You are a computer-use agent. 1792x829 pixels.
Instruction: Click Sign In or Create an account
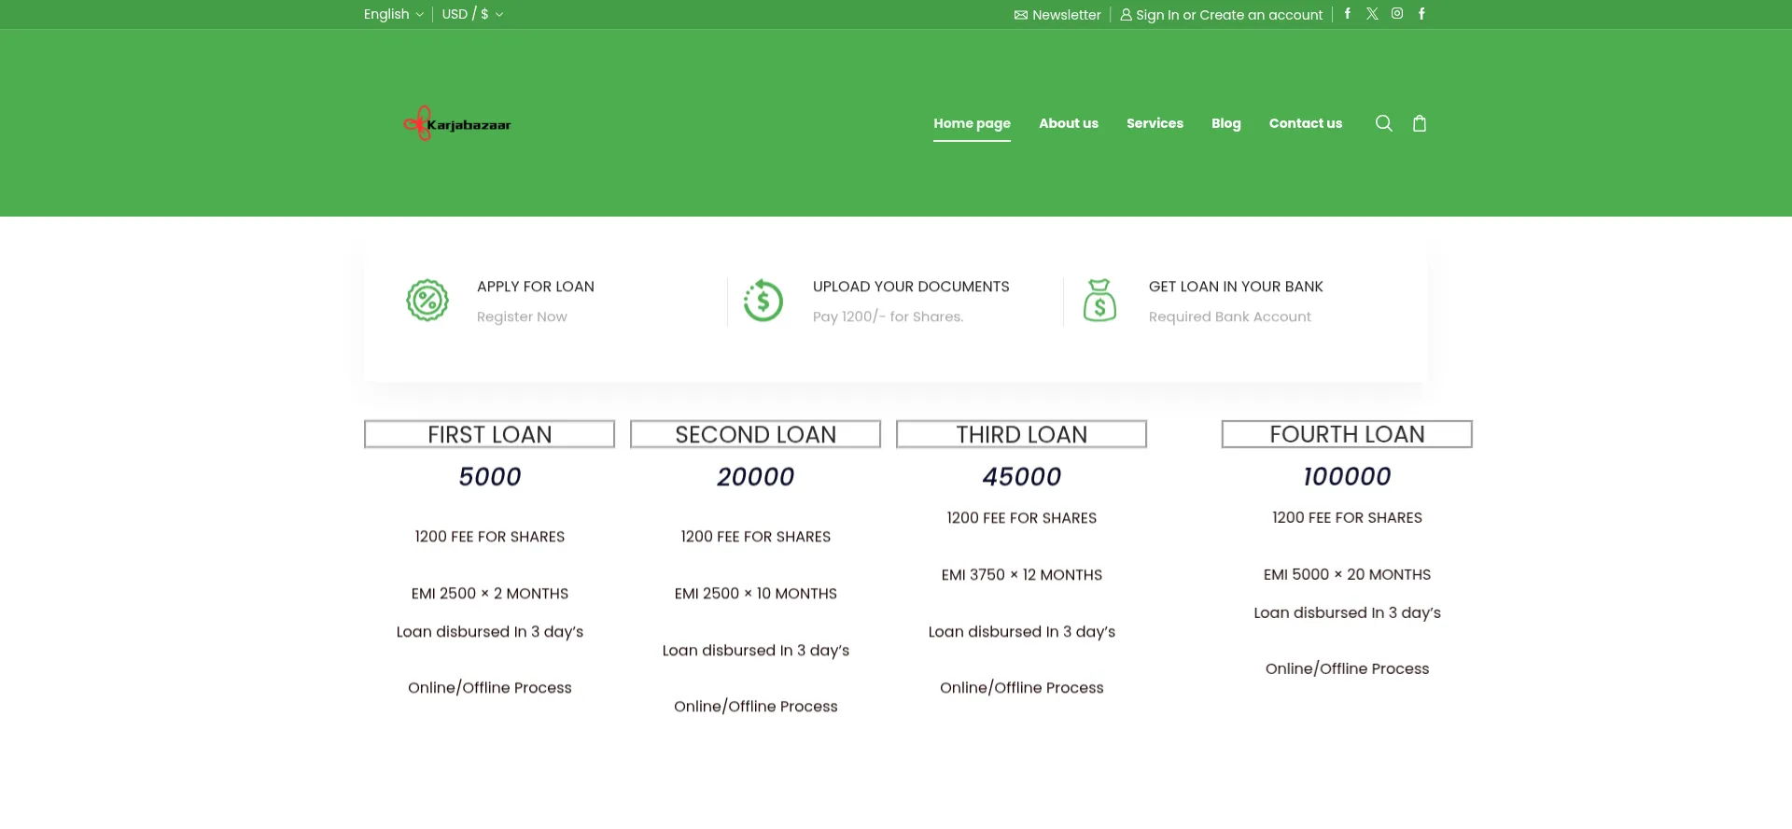pos(1221,15)
